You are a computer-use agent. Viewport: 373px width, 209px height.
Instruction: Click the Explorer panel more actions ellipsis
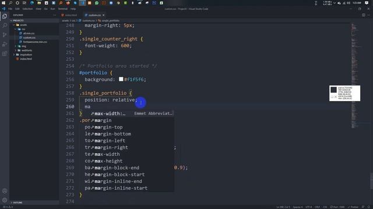[x=54, y=15]
